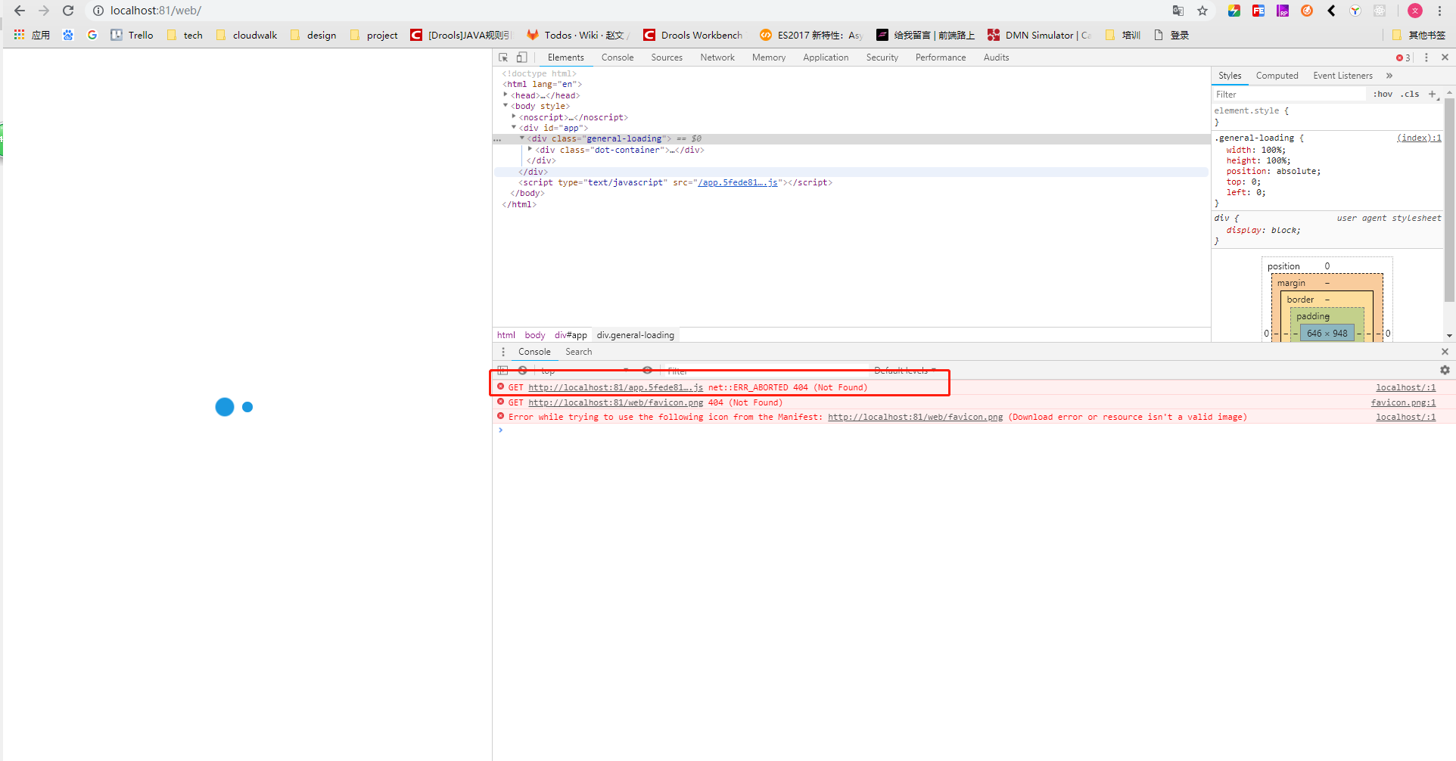
Task: Expand the head element in DOM tree
Action: point(506,95)
